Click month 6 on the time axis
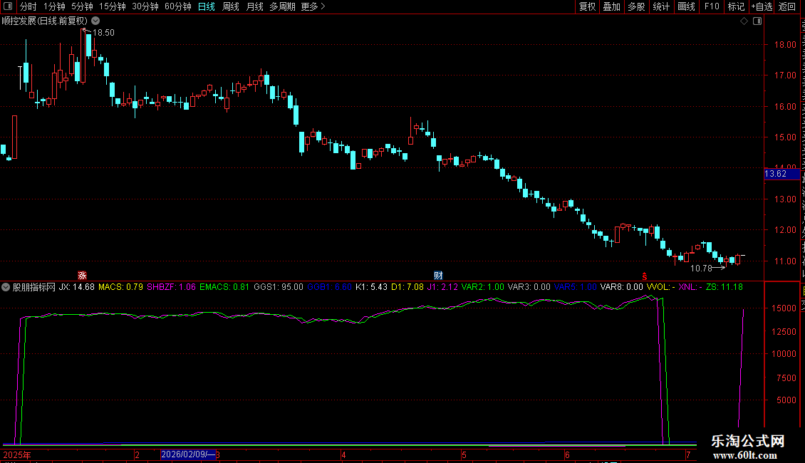The width and height of the screenshot is (805, 463). click(567, 454)
